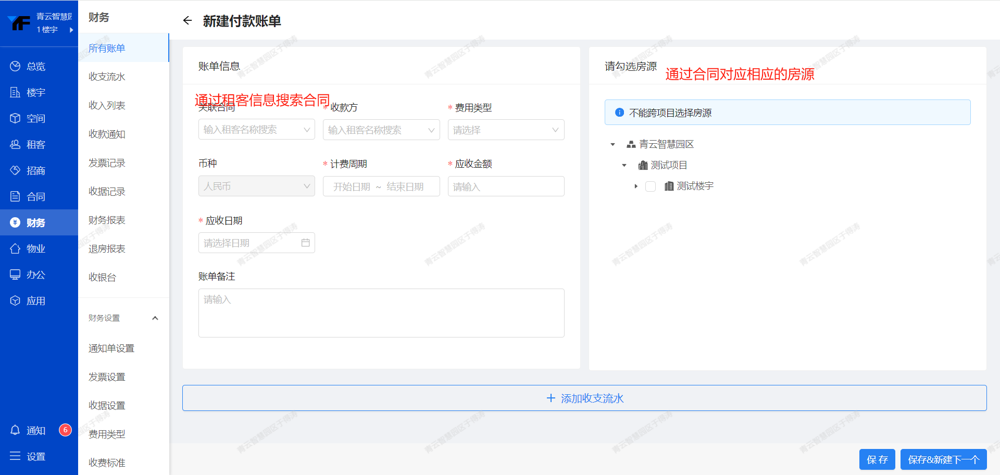Expand the 测试楼宇 tree node arrow

pos(636,186)
